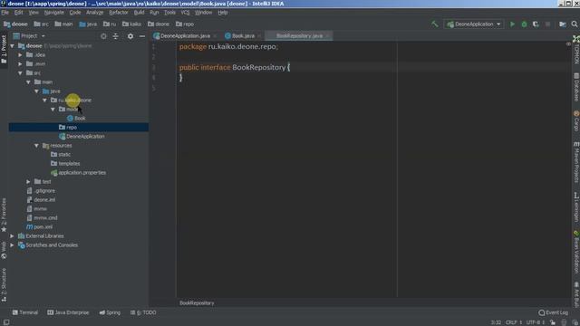
Task: Expand External Libraries node
Action: 12,236
